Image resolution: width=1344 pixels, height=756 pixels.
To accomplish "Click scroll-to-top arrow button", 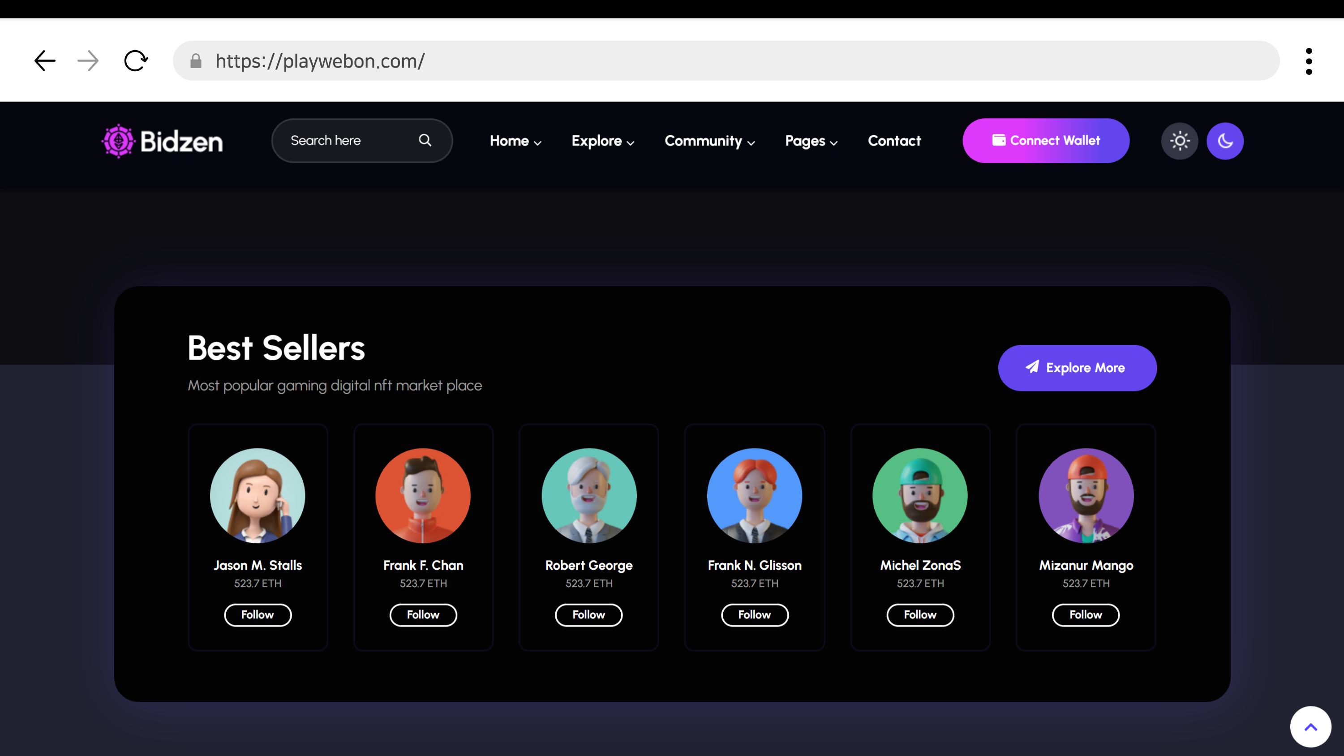I will (1310, 727).
